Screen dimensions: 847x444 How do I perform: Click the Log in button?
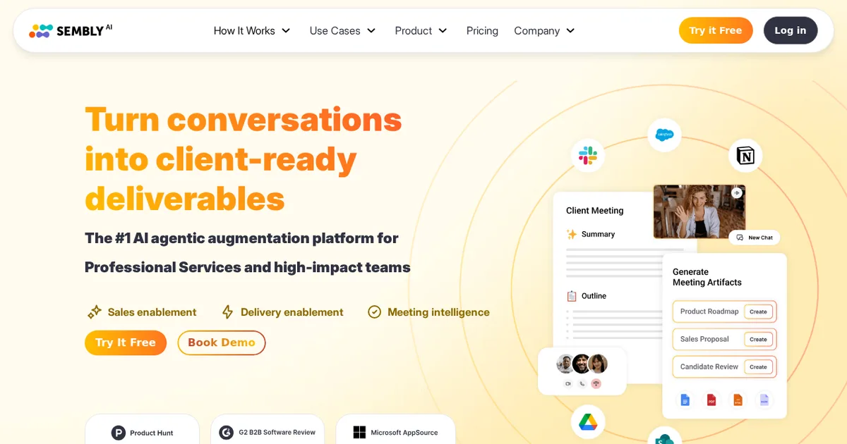coord(791,30)
